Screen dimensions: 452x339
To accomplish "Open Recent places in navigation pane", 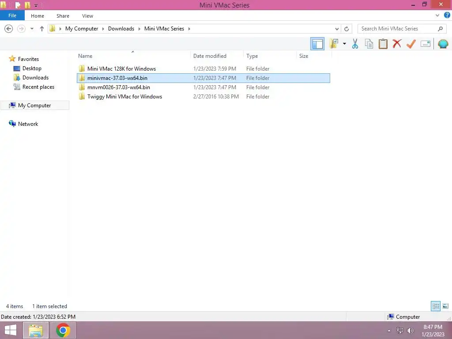I will click(38, 87).
